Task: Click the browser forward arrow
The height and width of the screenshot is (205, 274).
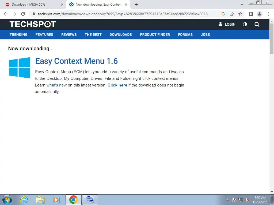Action: pos(14,14)
